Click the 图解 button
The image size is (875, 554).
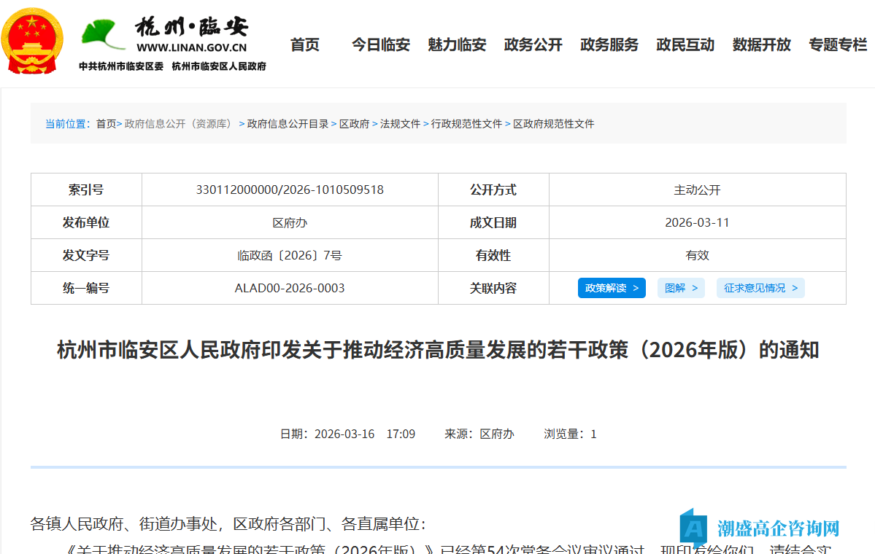681,288
